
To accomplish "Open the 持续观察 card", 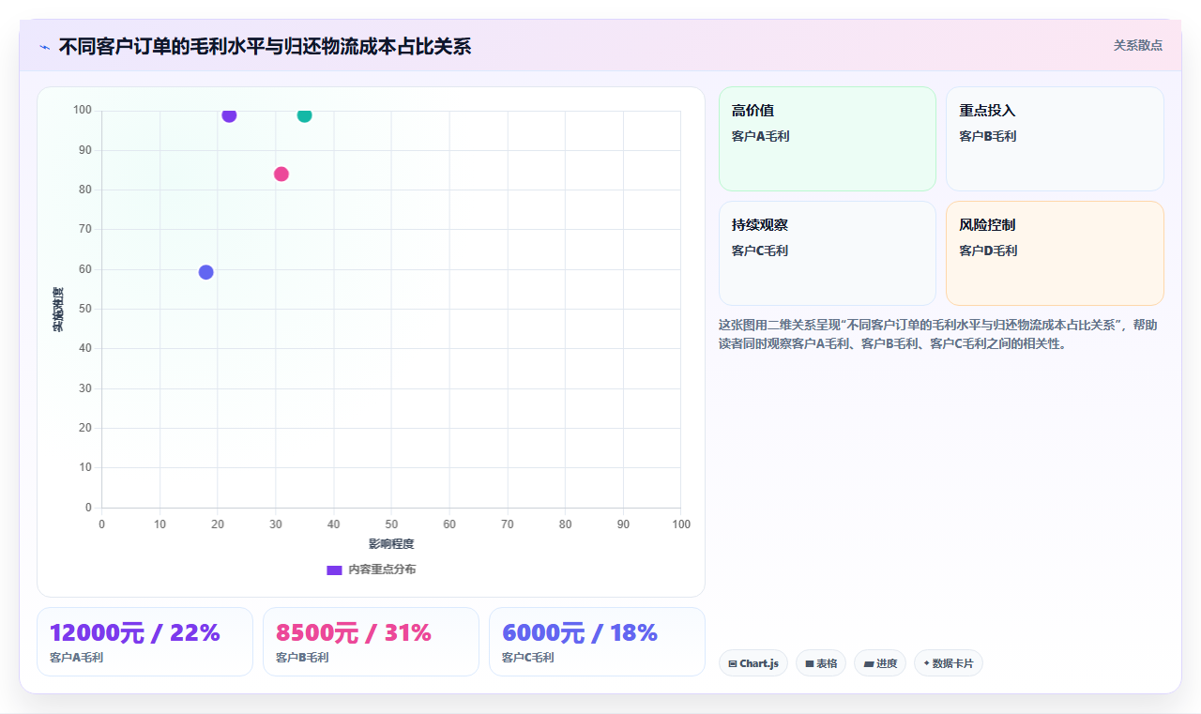I will 828,253.
